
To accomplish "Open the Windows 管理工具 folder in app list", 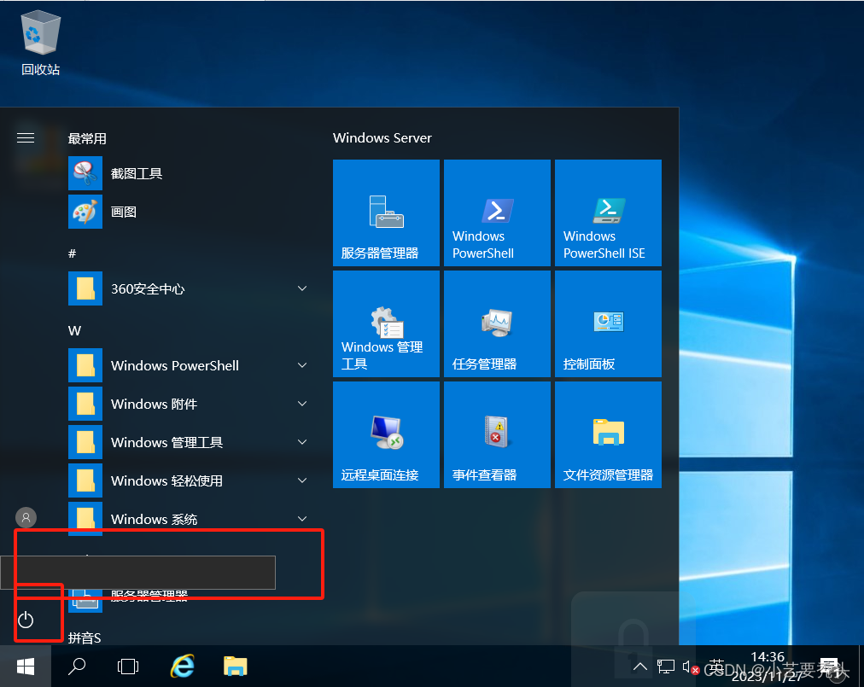I will click(187, 442).
